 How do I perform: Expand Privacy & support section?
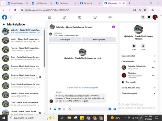pos(139,93)
